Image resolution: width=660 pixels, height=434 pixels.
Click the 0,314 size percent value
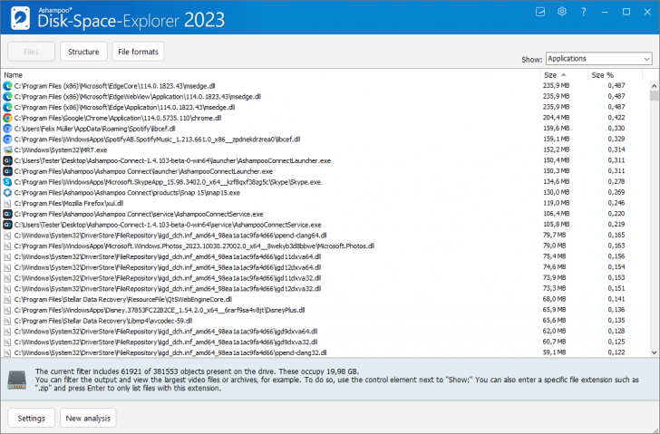tap(616, 149)
